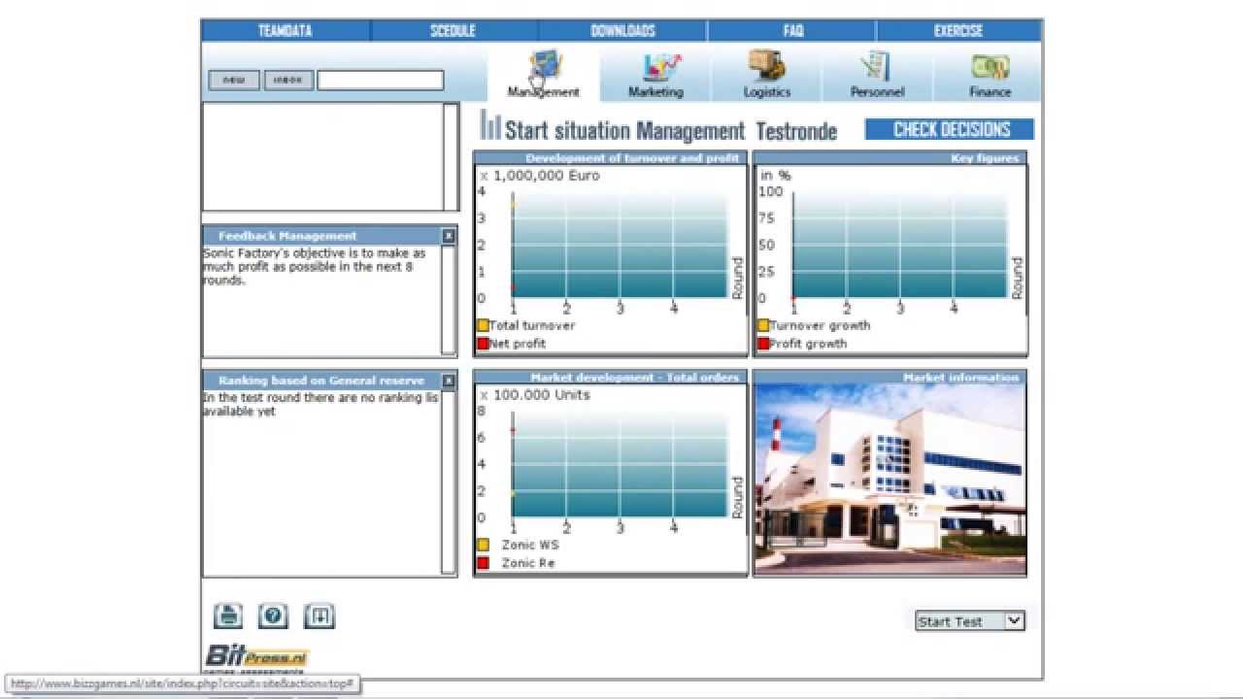Close the Feedback Management panel
The height and width of the screenshot is (699, 1243).
[449, 236]
